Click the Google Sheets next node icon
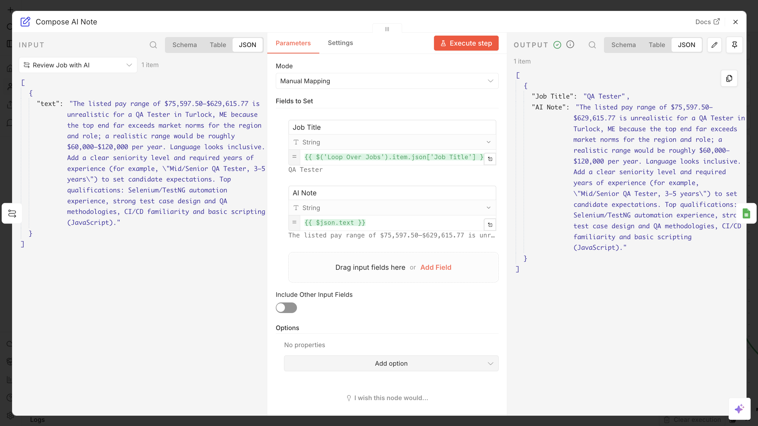The width and height of the screenshot is (758, 426). [746, 214]
